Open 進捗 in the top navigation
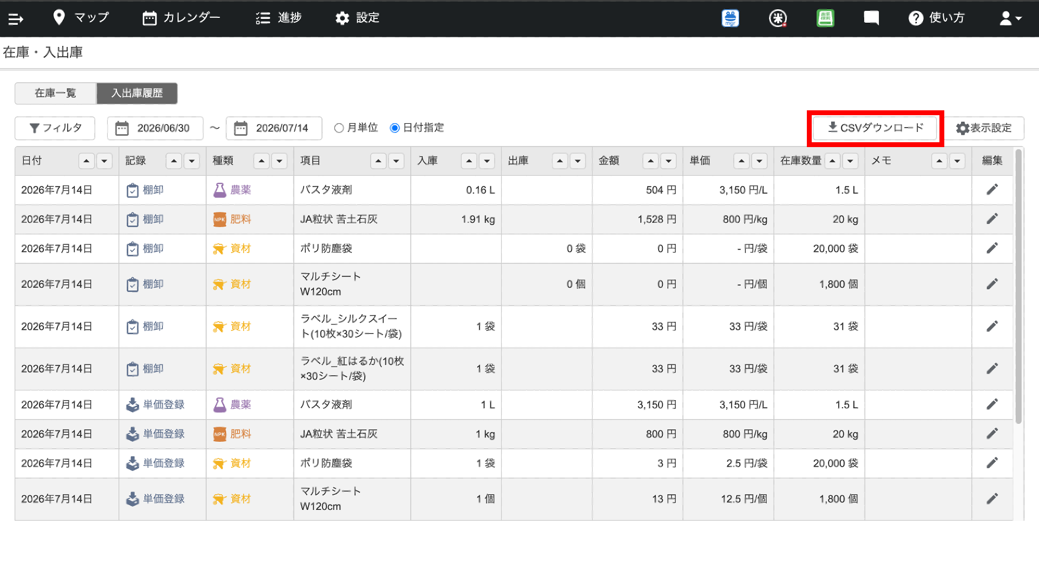 (279, 18)
